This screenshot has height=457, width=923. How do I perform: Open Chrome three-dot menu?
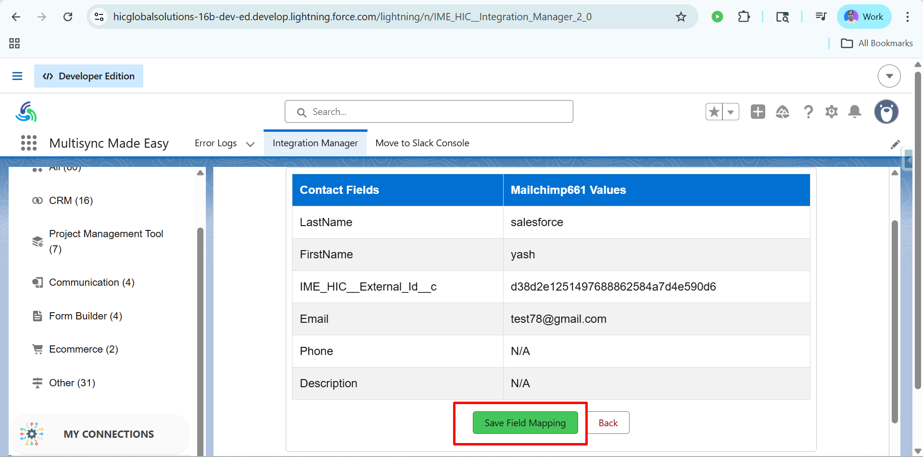908,17
